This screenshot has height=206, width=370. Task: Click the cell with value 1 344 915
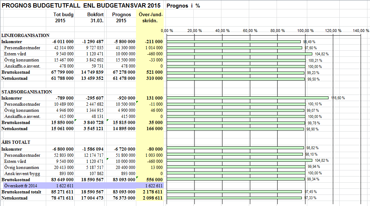pyautogui.click(x=94, y=110)
